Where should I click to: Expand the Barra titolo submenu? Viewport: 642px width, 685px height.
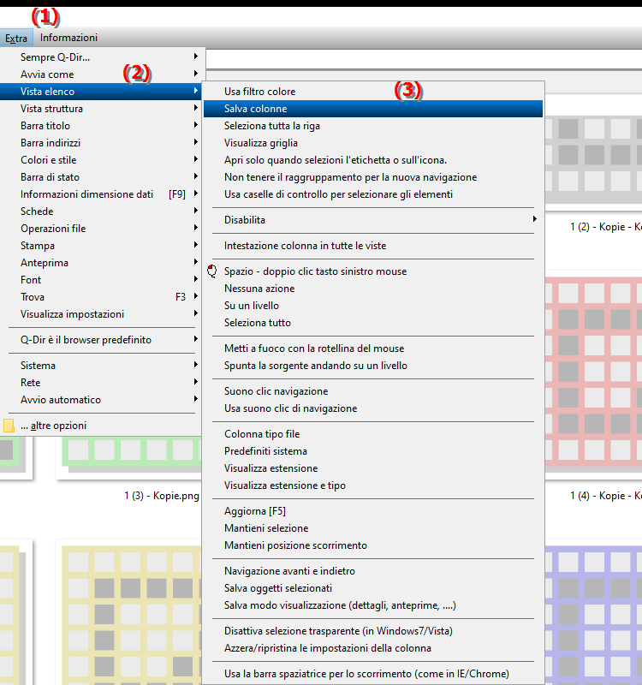click(x=101, y=126)
